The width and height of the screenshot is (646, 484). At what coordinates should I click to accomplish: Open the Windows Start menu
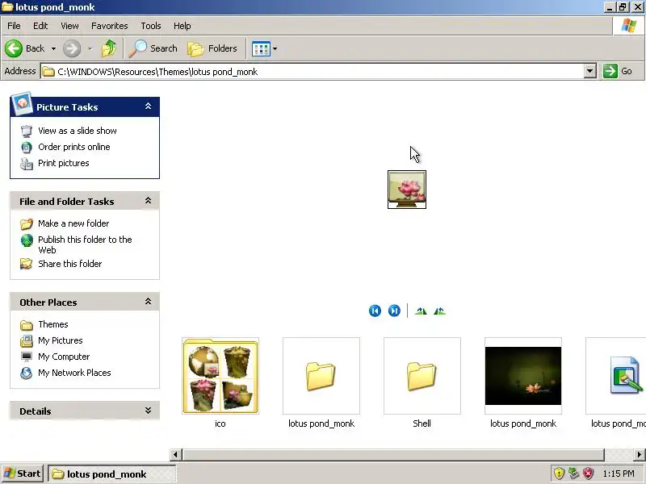tap(23, 474)
